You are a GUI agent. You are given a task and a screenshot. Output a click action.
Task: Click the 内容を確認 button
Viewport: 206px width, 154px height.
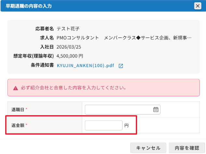(187, 148)
